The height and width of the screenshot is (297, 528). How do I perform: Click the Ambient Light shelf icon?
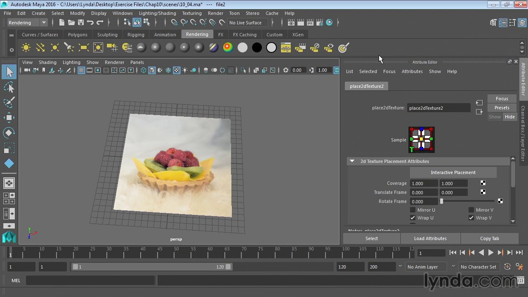point(26,48)
